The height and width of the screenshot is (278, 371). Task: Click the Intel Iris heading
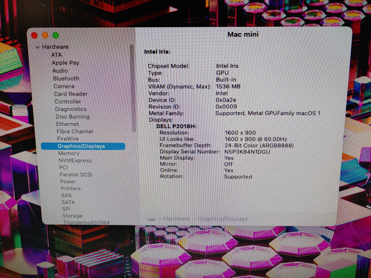(x=157, y=52)
